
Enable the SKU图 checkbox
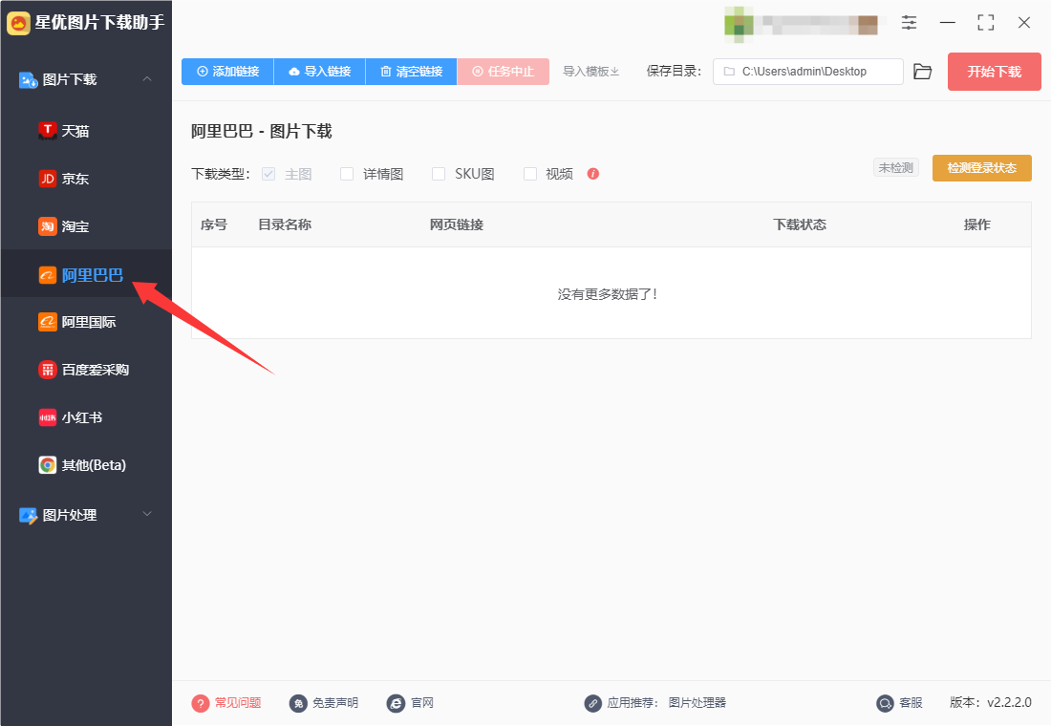(x=439, y=174)
